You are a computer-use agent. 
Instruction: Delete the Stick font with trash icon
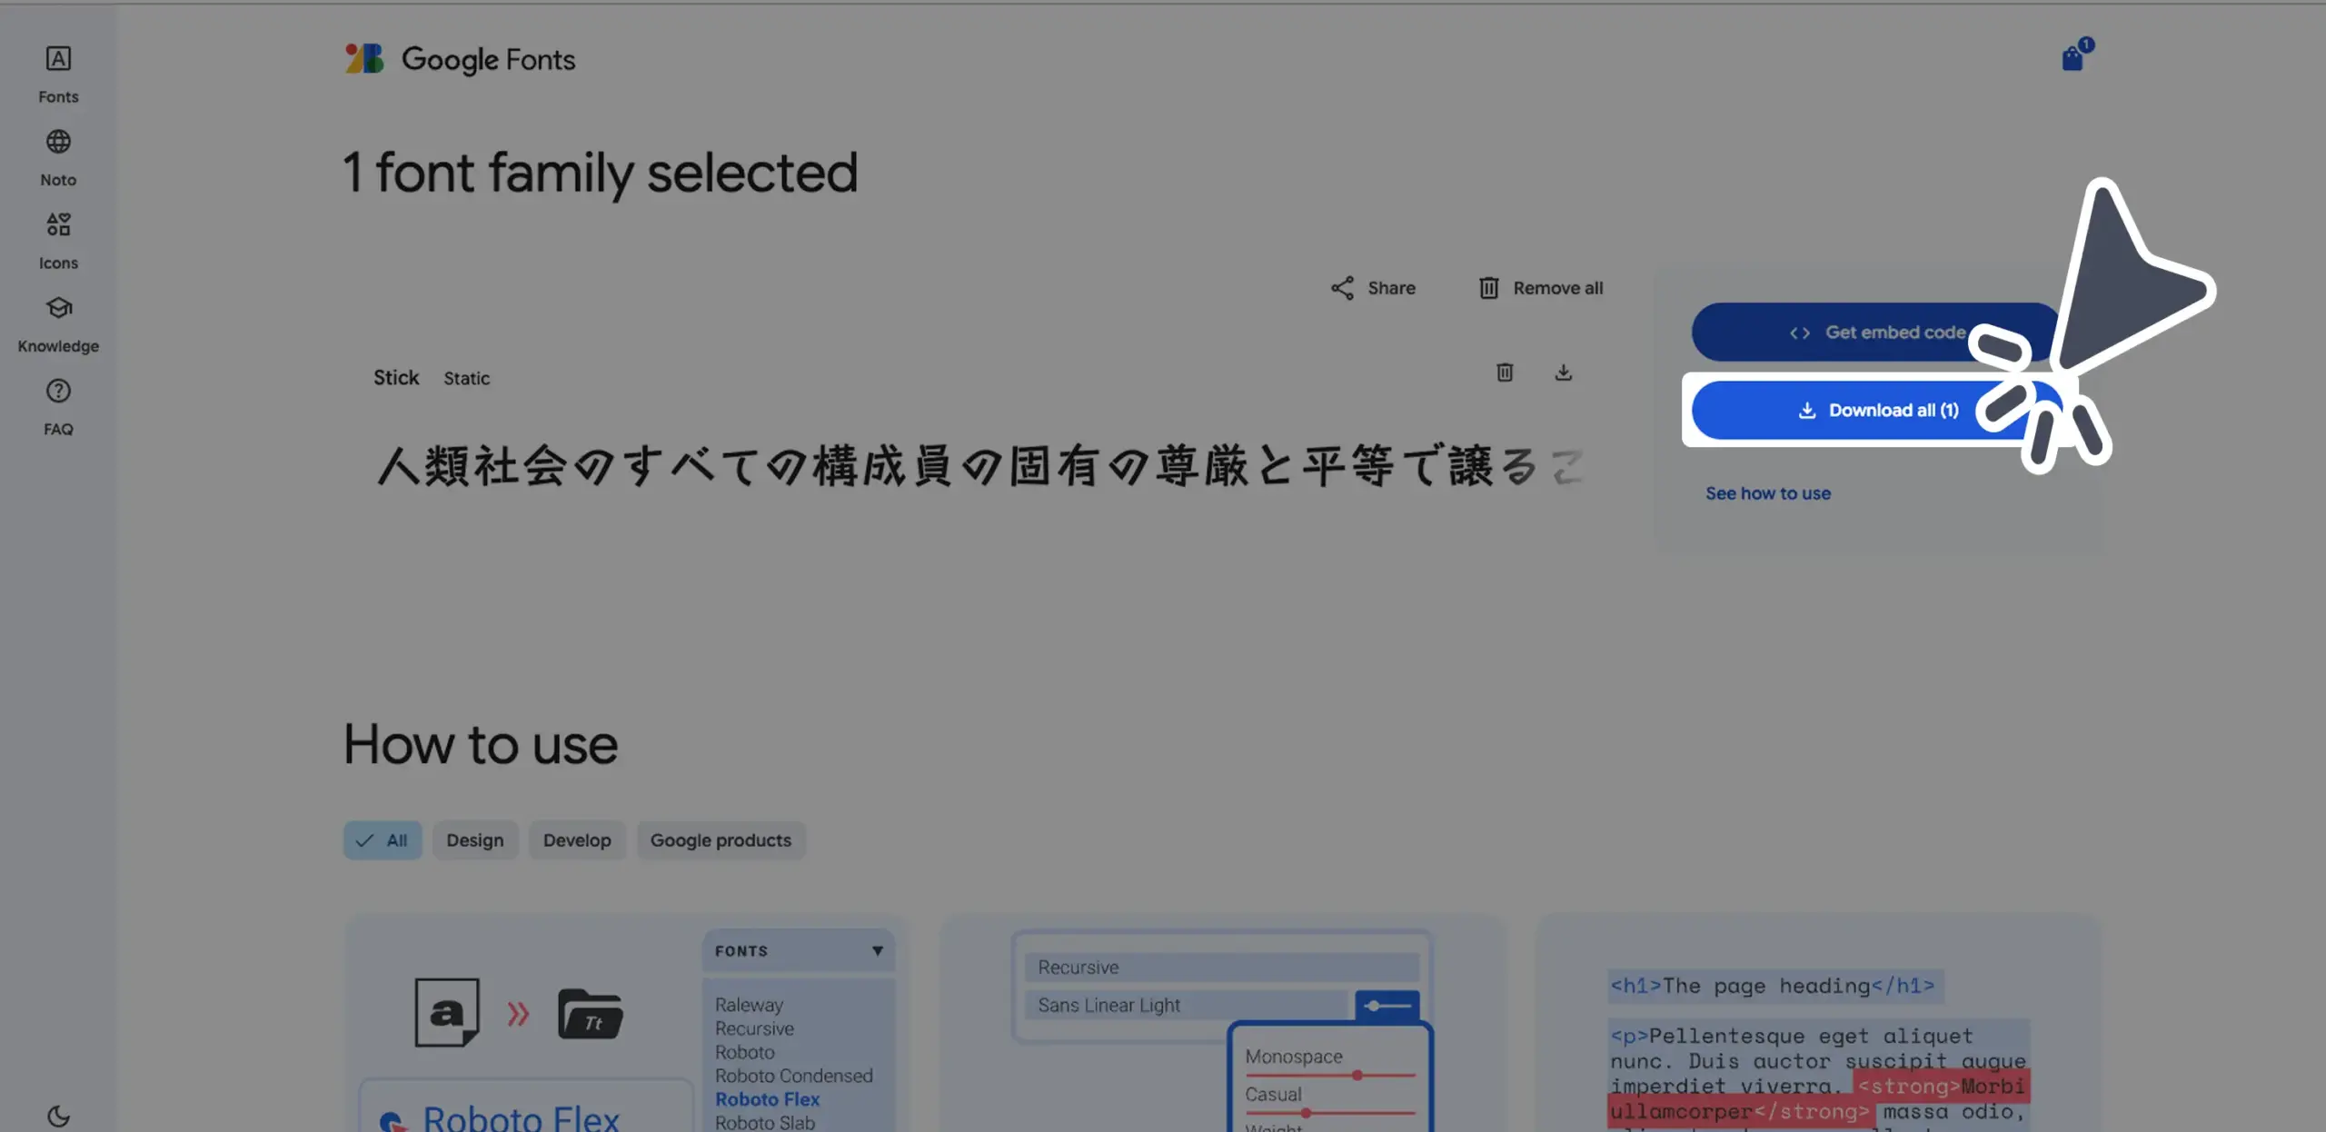tap(1505, 372)
